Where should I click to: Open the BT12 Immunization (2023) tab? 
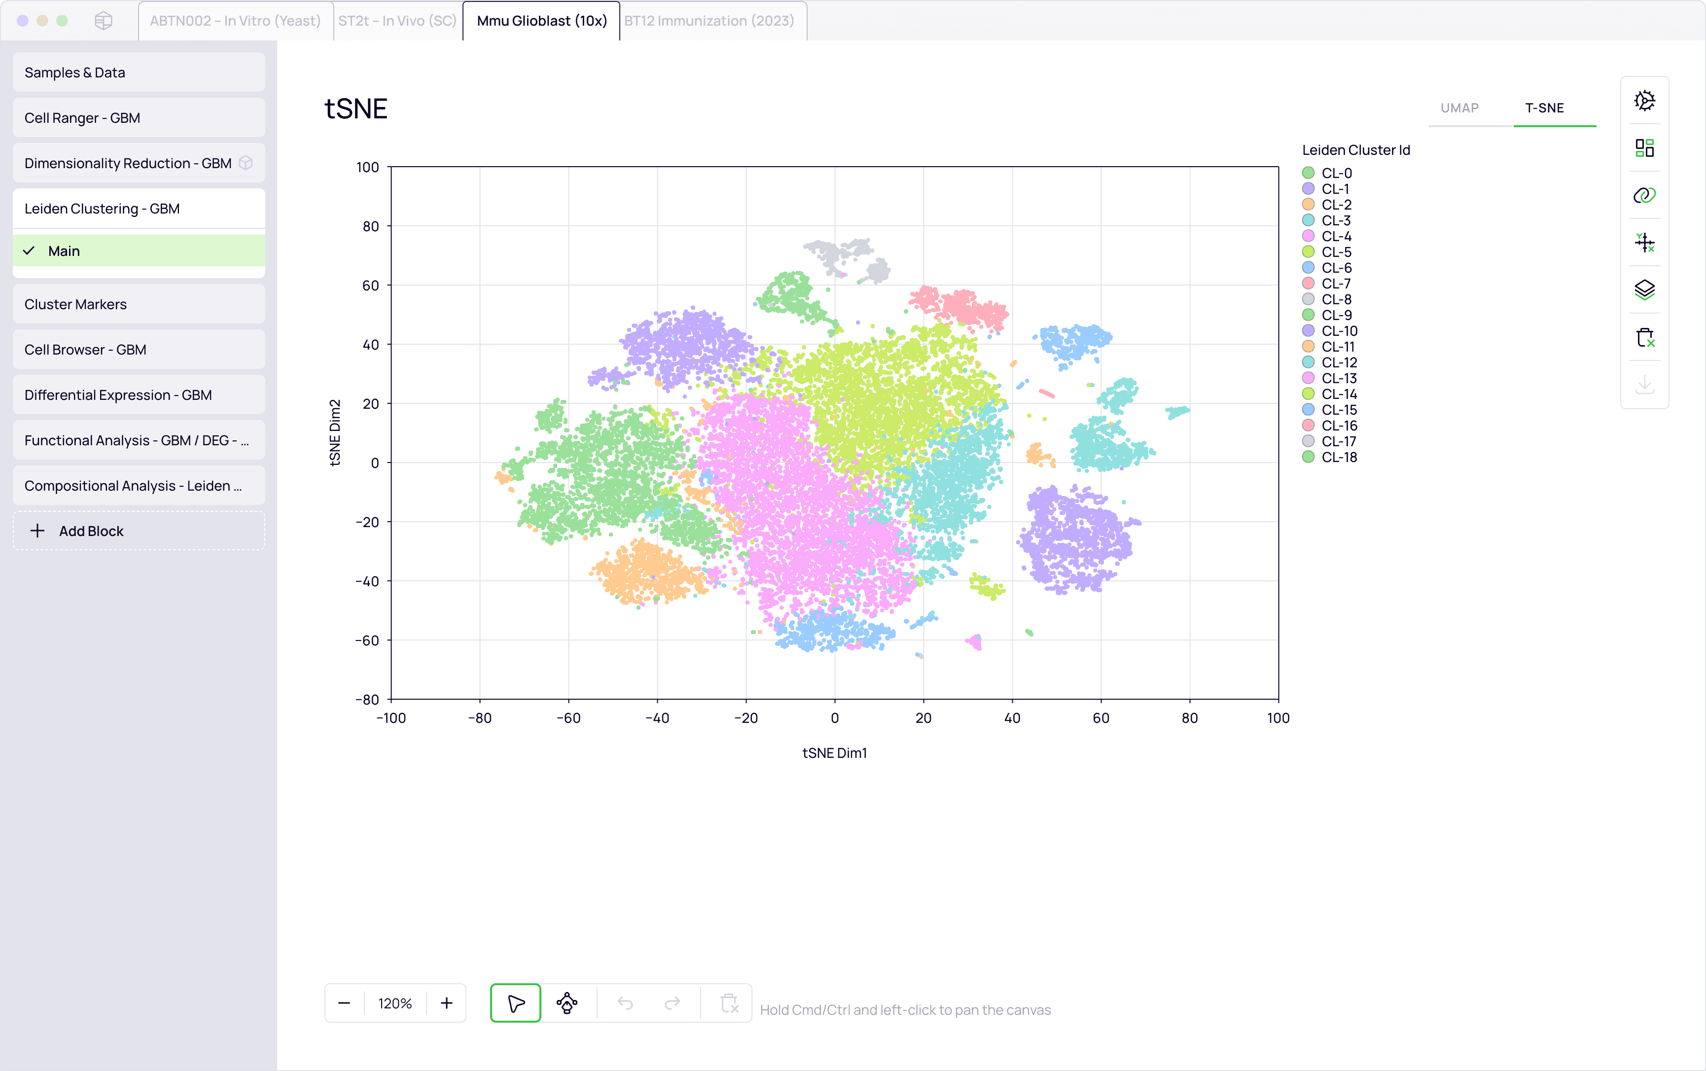[709, 21]
